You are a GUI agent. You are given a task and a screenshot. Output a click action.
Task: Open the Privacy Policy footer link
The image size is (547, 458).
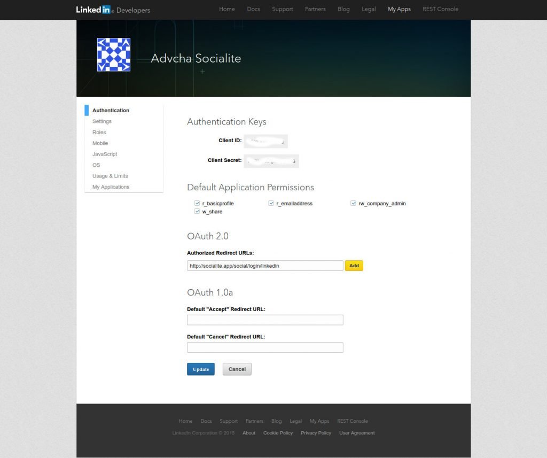click(x=316, y=433)
